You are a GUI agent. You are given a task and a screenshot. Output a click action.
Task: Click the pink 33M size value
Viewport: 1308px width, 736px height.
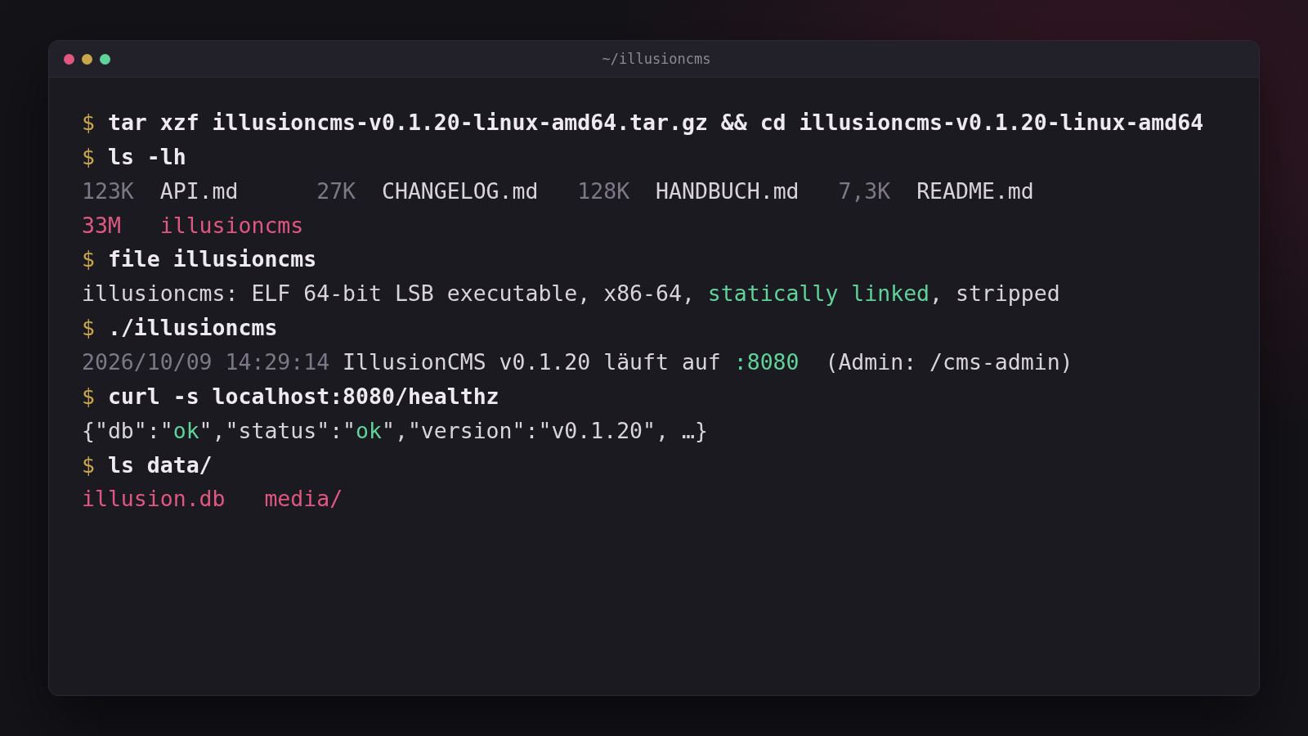coord(101,226)
